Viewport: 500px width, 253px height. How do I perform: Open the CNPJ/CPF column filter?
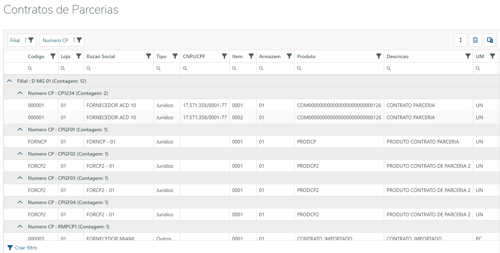tap(224, 56)
